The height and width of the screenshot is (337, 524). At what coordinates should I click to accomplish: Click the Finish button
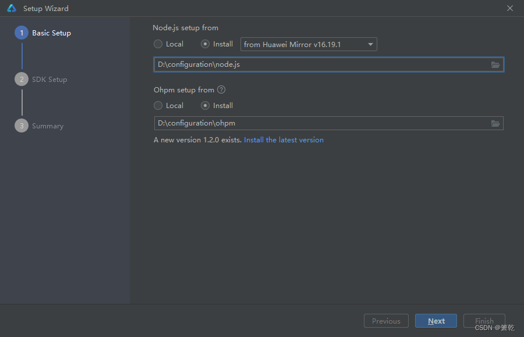(484, 321)
